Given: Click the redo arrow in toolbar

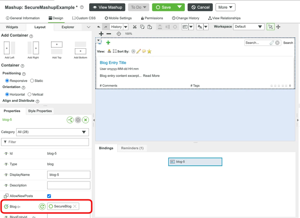Looking at the screenshot, I should (x=105, y=27).
